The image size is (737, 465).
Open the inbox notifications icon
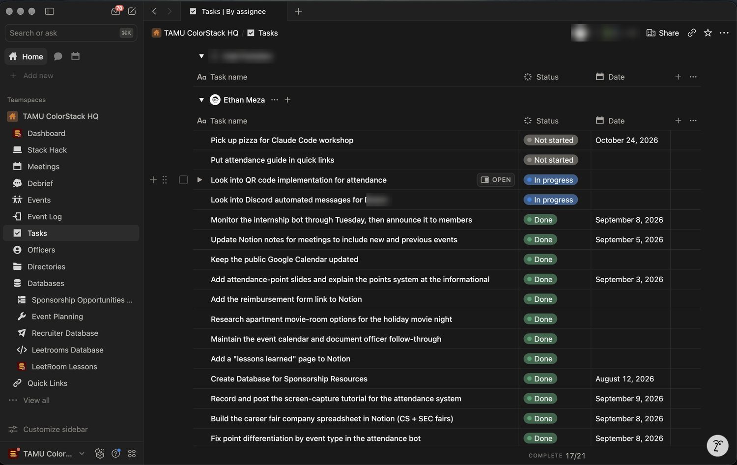coord(116,11)
